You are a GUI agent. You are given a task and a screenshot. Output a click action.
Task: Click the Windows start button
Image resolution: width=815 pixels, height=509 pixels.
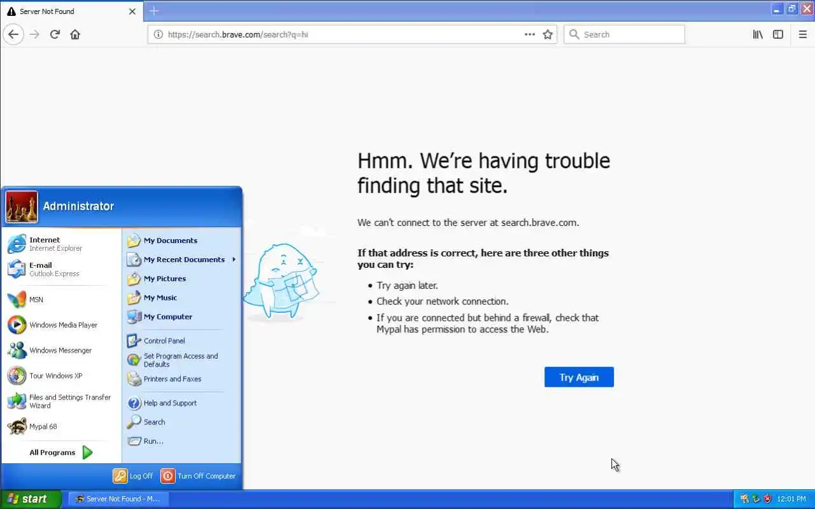pos(31,499)
